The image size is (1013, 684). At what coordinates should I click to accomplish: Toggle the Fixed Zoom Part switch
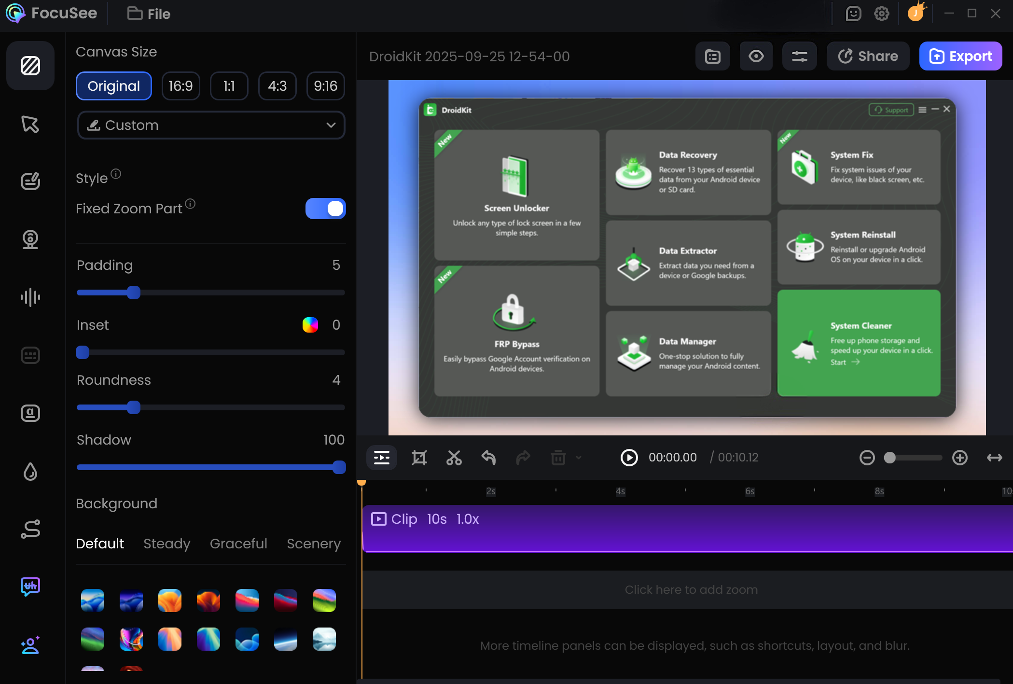[325, 209]
